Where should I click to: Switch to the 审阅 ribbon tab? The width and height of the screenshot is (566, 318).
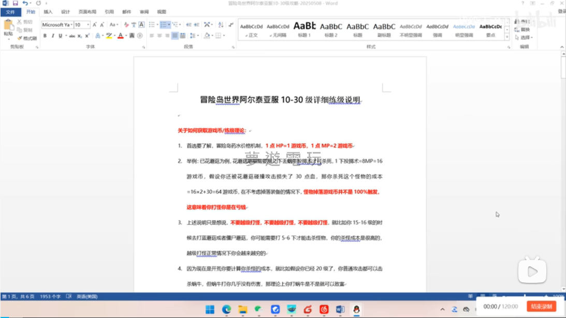pos(144,11)
